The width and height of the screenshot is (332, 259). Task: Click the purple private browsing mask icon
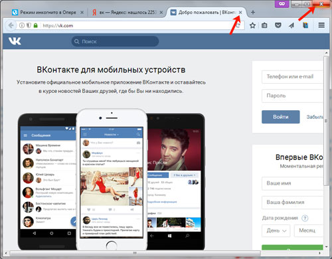coord(282,4)
